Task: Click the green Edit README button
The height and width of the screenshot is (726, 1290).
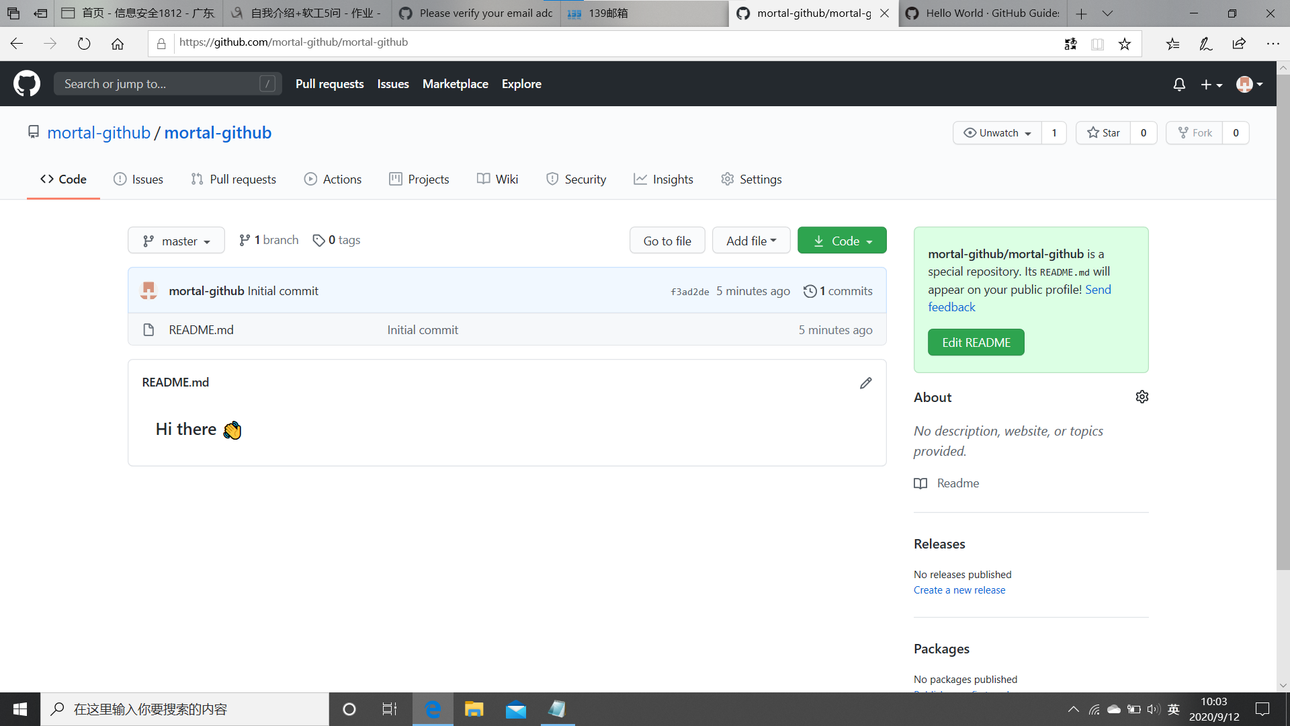Action: click(x=976, y=342)
